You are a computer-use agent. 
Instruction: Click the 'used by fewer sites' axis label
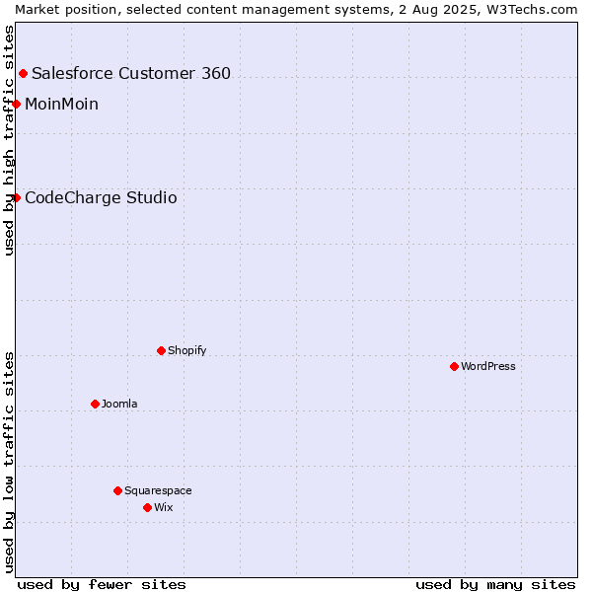click(x=102, y=585)
